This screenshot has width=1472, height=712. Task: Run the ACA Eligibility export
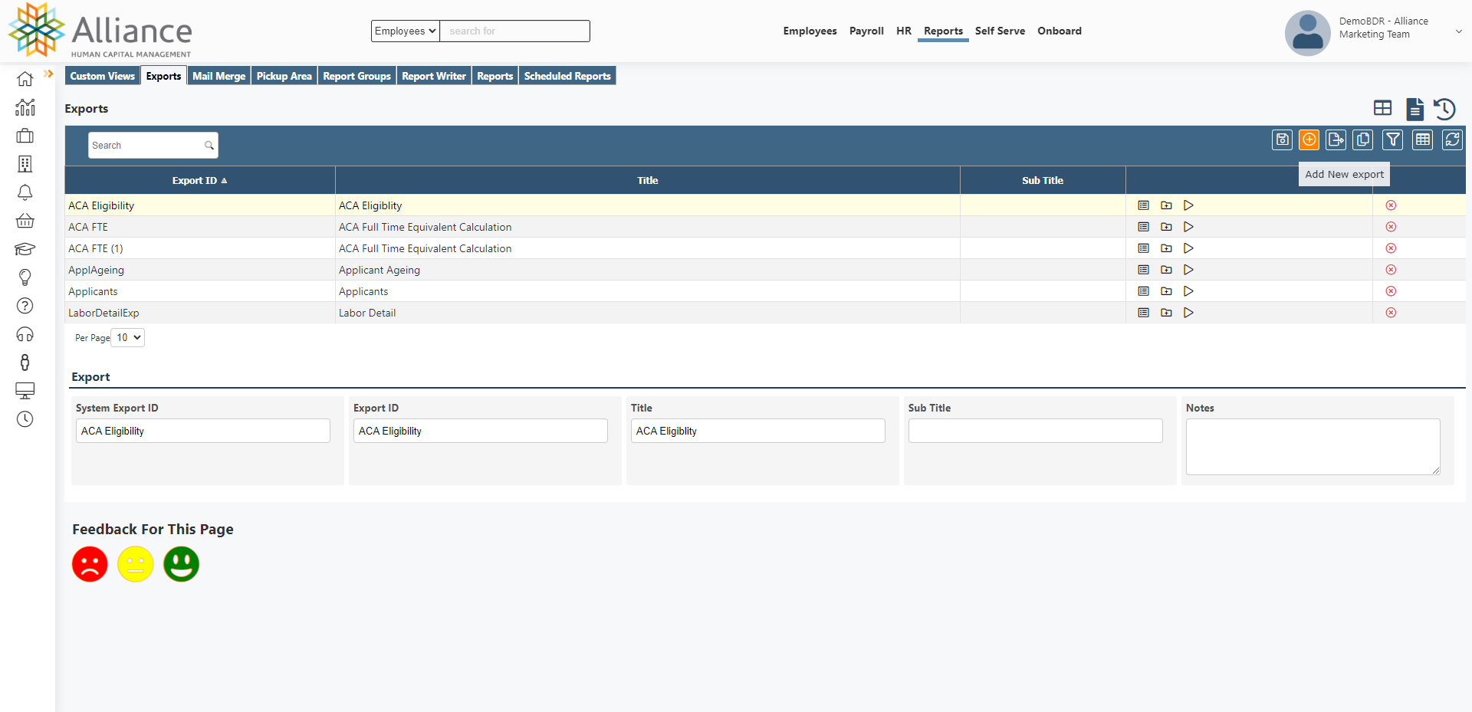click(1189, 205)
